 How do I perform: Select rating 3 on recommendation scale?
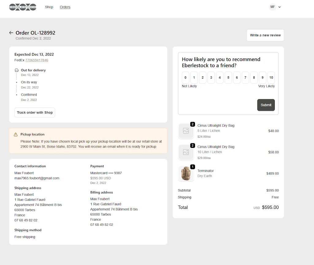[211, 78]
